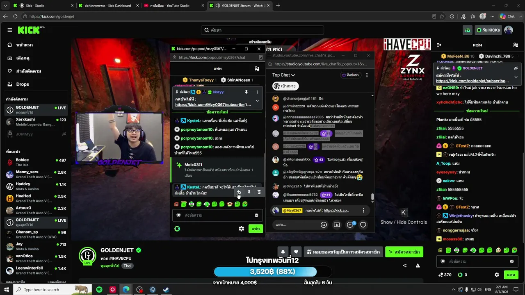Reload the kick.com/goldenjet page
This screenshot has width=525, height=295.
click(15, 16)
